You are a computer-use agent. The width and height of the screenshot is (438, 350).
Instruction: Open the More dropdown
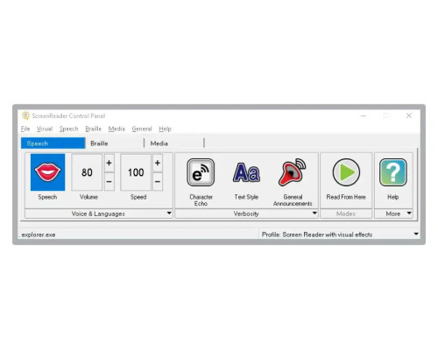click(393, 213)
